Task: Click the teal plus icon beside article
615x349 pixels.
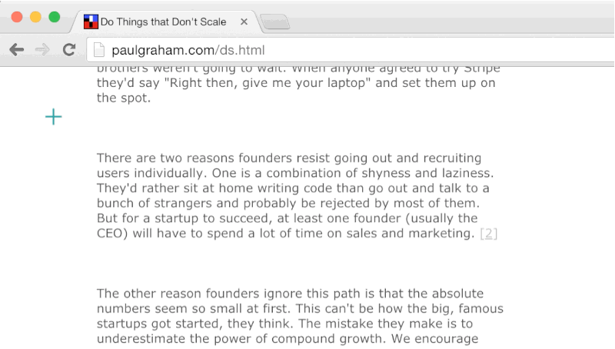Action: pos(53,117)
